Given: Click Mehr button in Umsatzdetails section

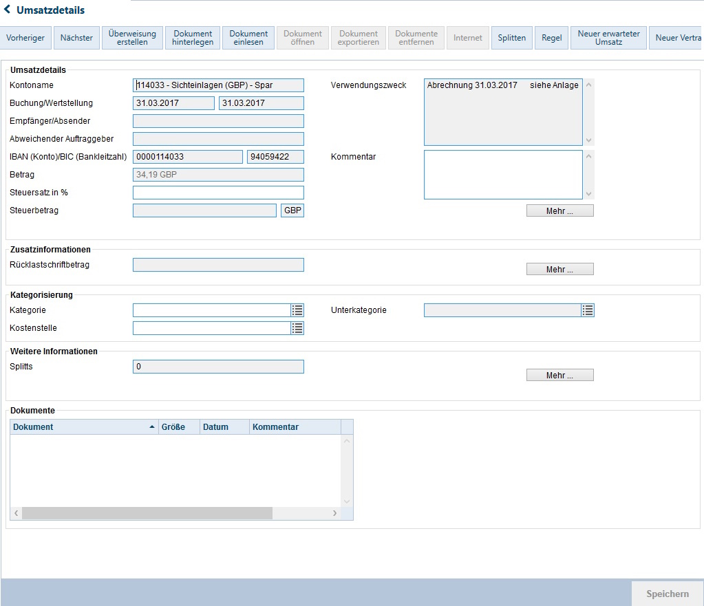Looking at the screenshot, I should point(560,211).
